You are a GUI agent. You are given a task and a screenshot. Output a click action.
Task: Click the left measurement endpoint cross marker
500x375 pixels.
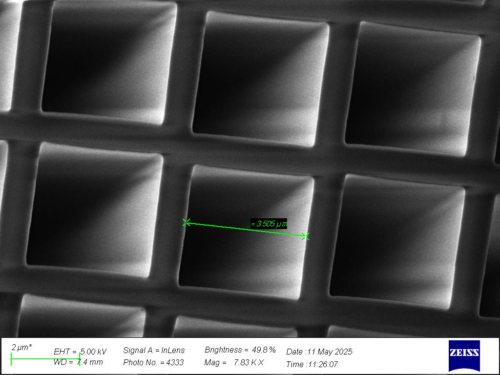[186, 222]
